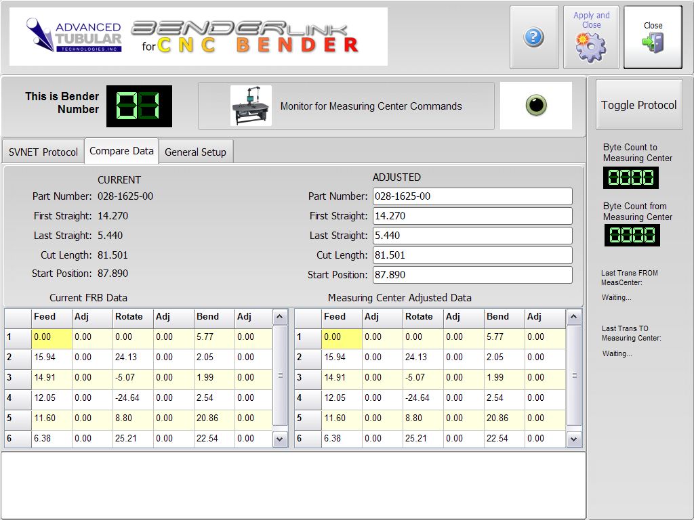
Task: Click Byte Count to Measuring Center display
Action: click(x=631, y=177)
